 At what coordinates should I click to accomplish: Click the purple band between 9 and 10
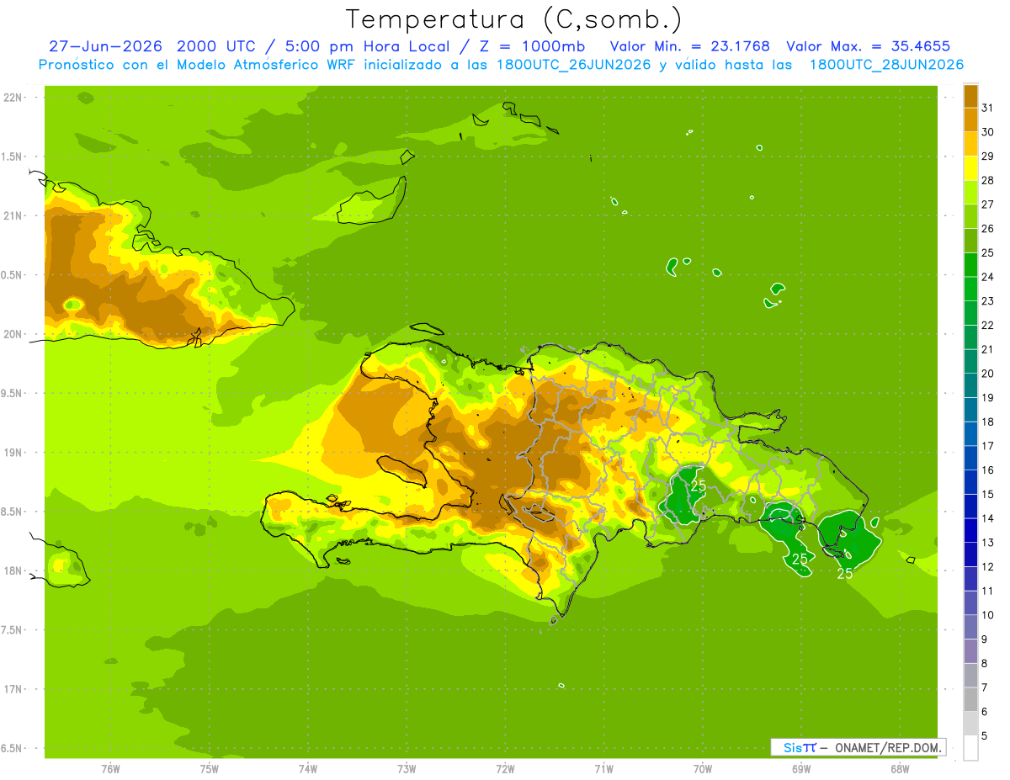click(x=970, y=627)
